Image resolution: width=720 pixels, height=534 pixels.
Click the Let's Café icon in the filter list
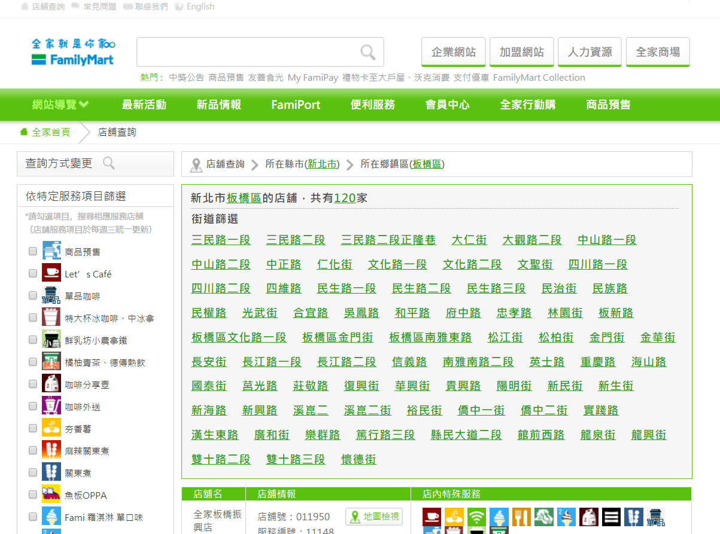pos(51,273)
